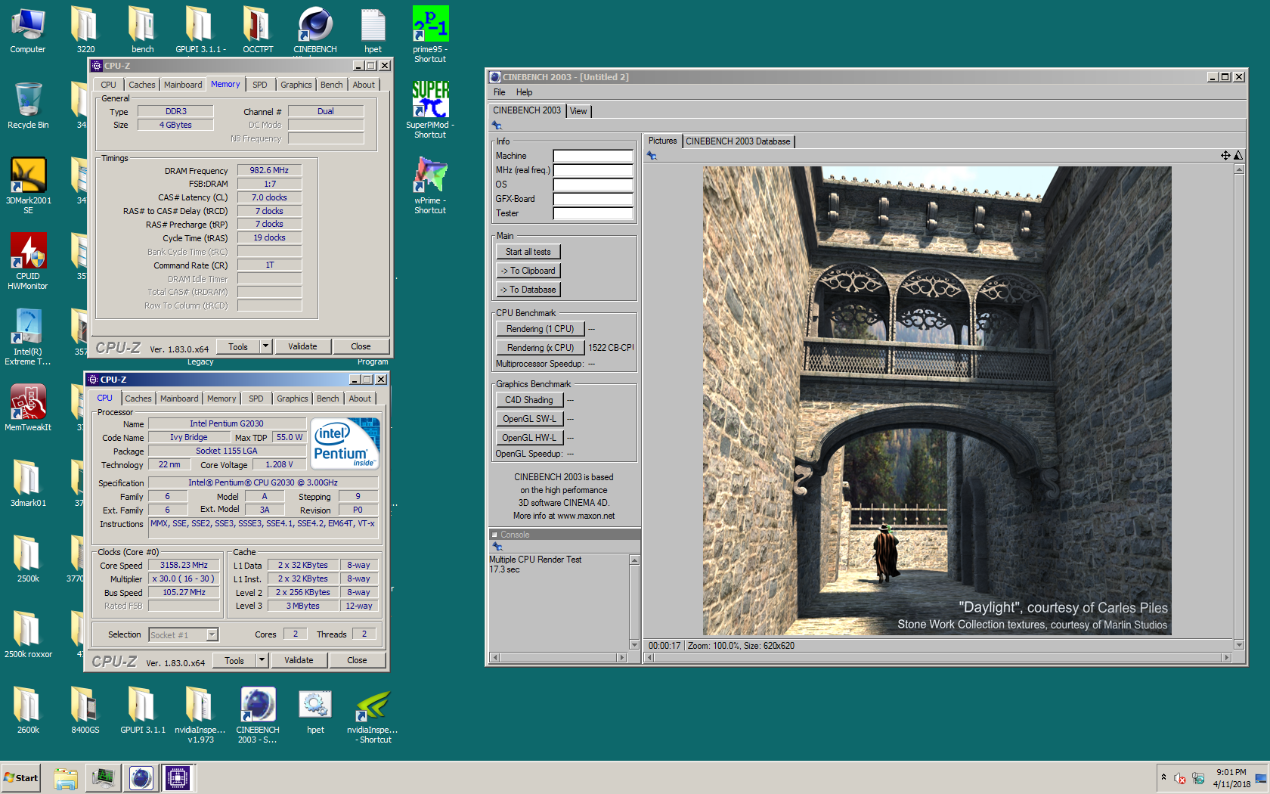Click Cinebench taskbar icon
The width and height of the screenshot is (1270, 794).
(141, 777)
